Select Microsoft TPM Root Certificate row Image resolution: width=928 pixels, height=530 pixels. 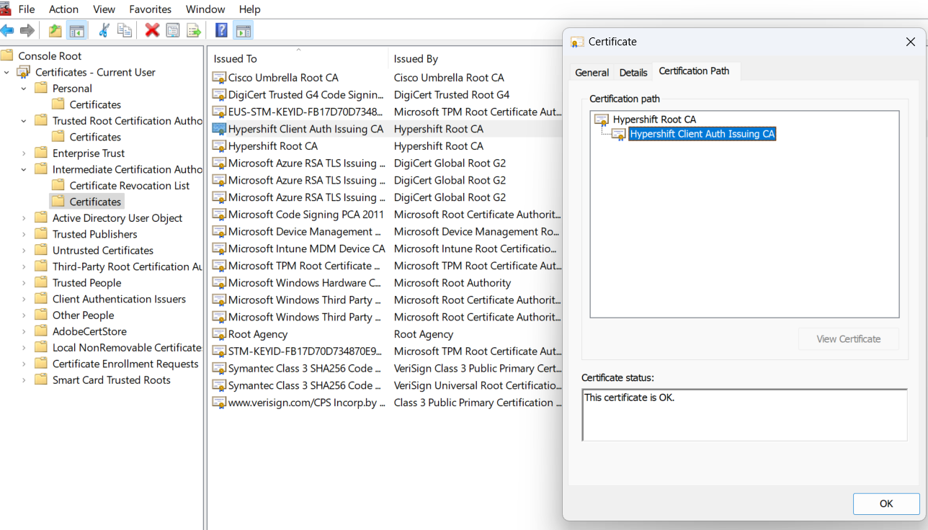tap(385, 266)
